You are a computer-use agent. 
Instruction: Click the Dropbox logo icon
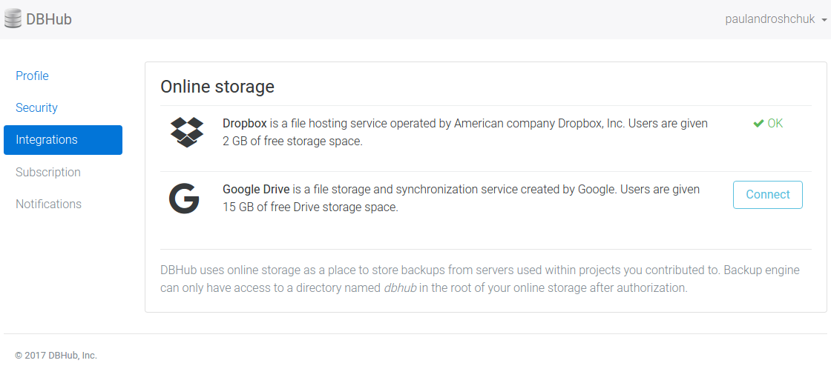pyautogui.click(x=186, y=132)
